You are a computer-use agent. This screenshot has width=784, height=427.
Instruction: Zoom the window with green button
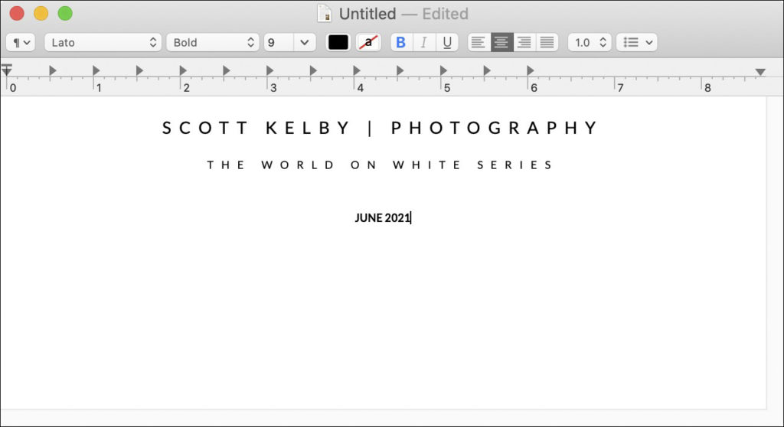[x=65, y=13]
